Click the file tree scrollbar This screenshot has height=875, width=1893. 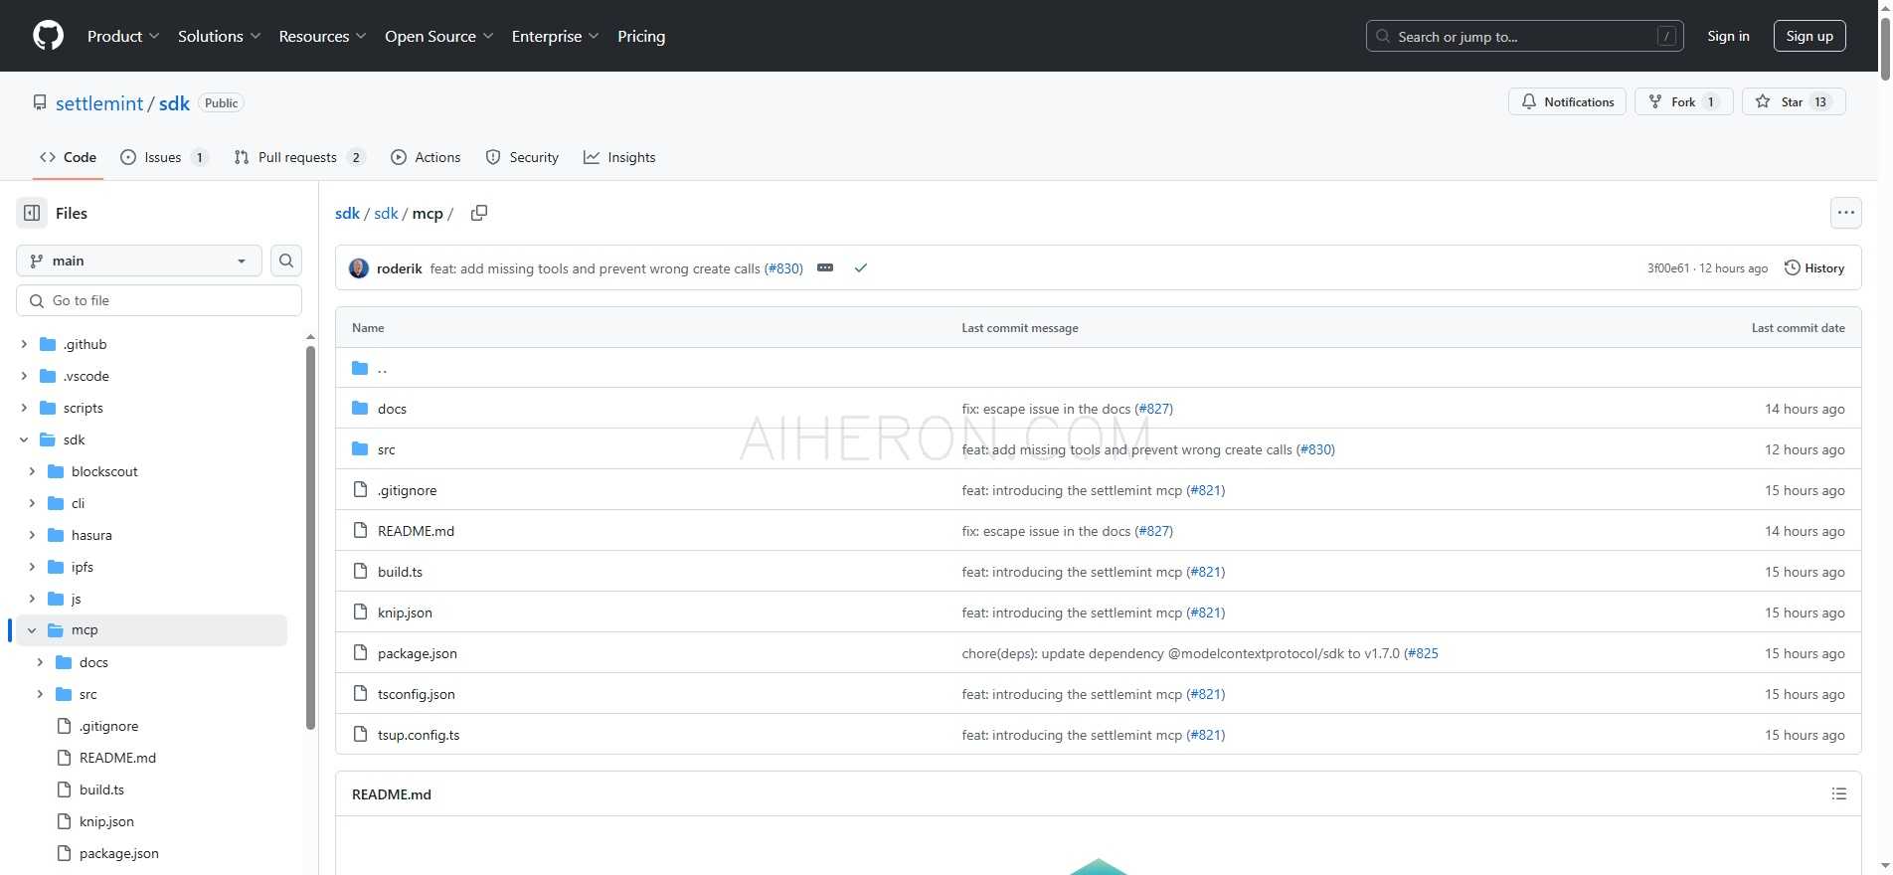point(310,537)
